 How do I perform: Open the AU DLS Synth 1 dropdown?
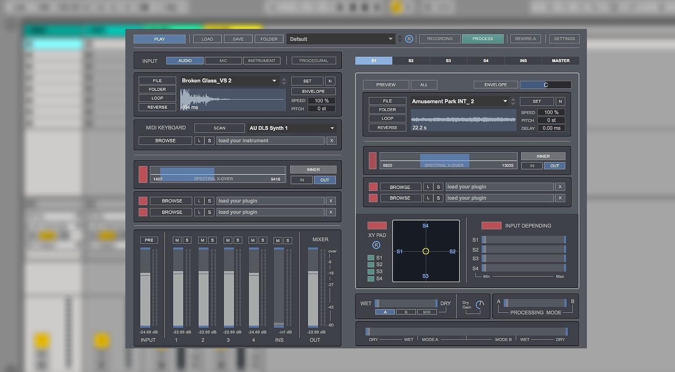pyautogui.click(x=292, y=128)
